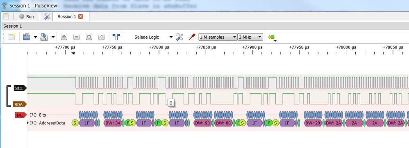Viewport: 409px width, 148px height.
Task: Select the SCL channel label
Action: click(20, 88)
